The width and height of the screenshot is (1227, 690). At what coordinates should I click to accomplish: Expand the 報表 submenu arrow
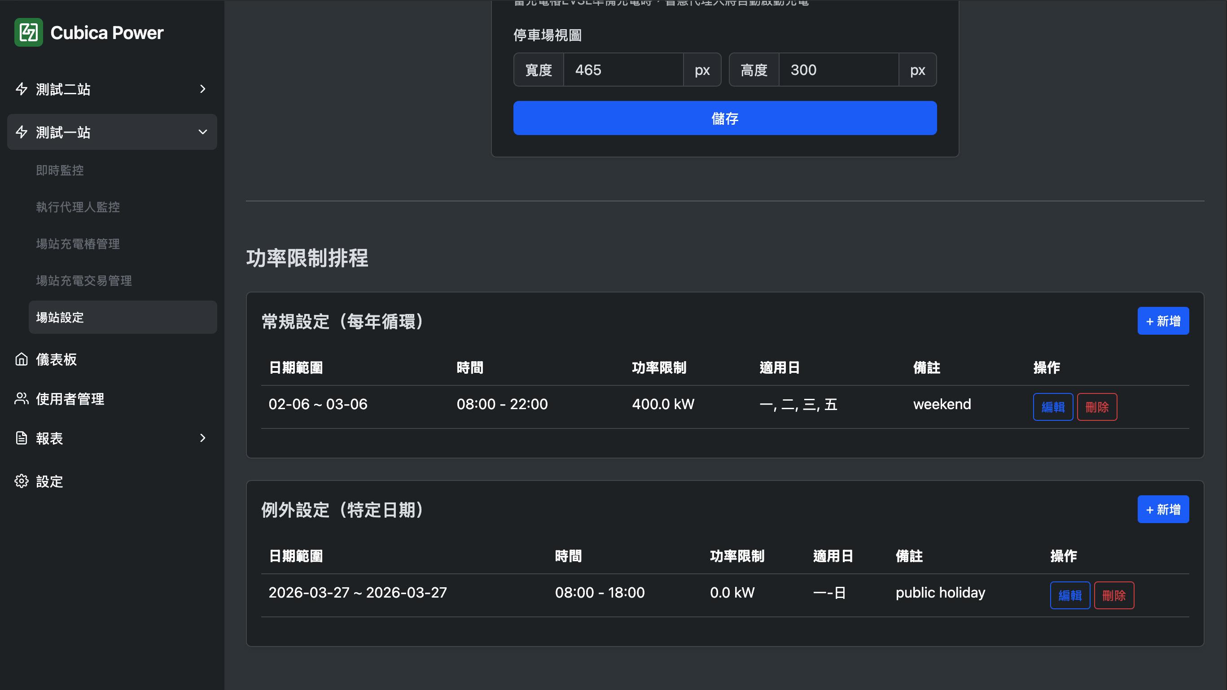[202, 437]
